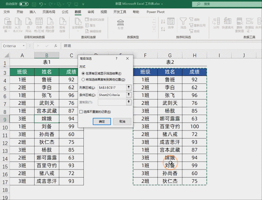Open the Undo history dropdown arrow

[45, 4]
